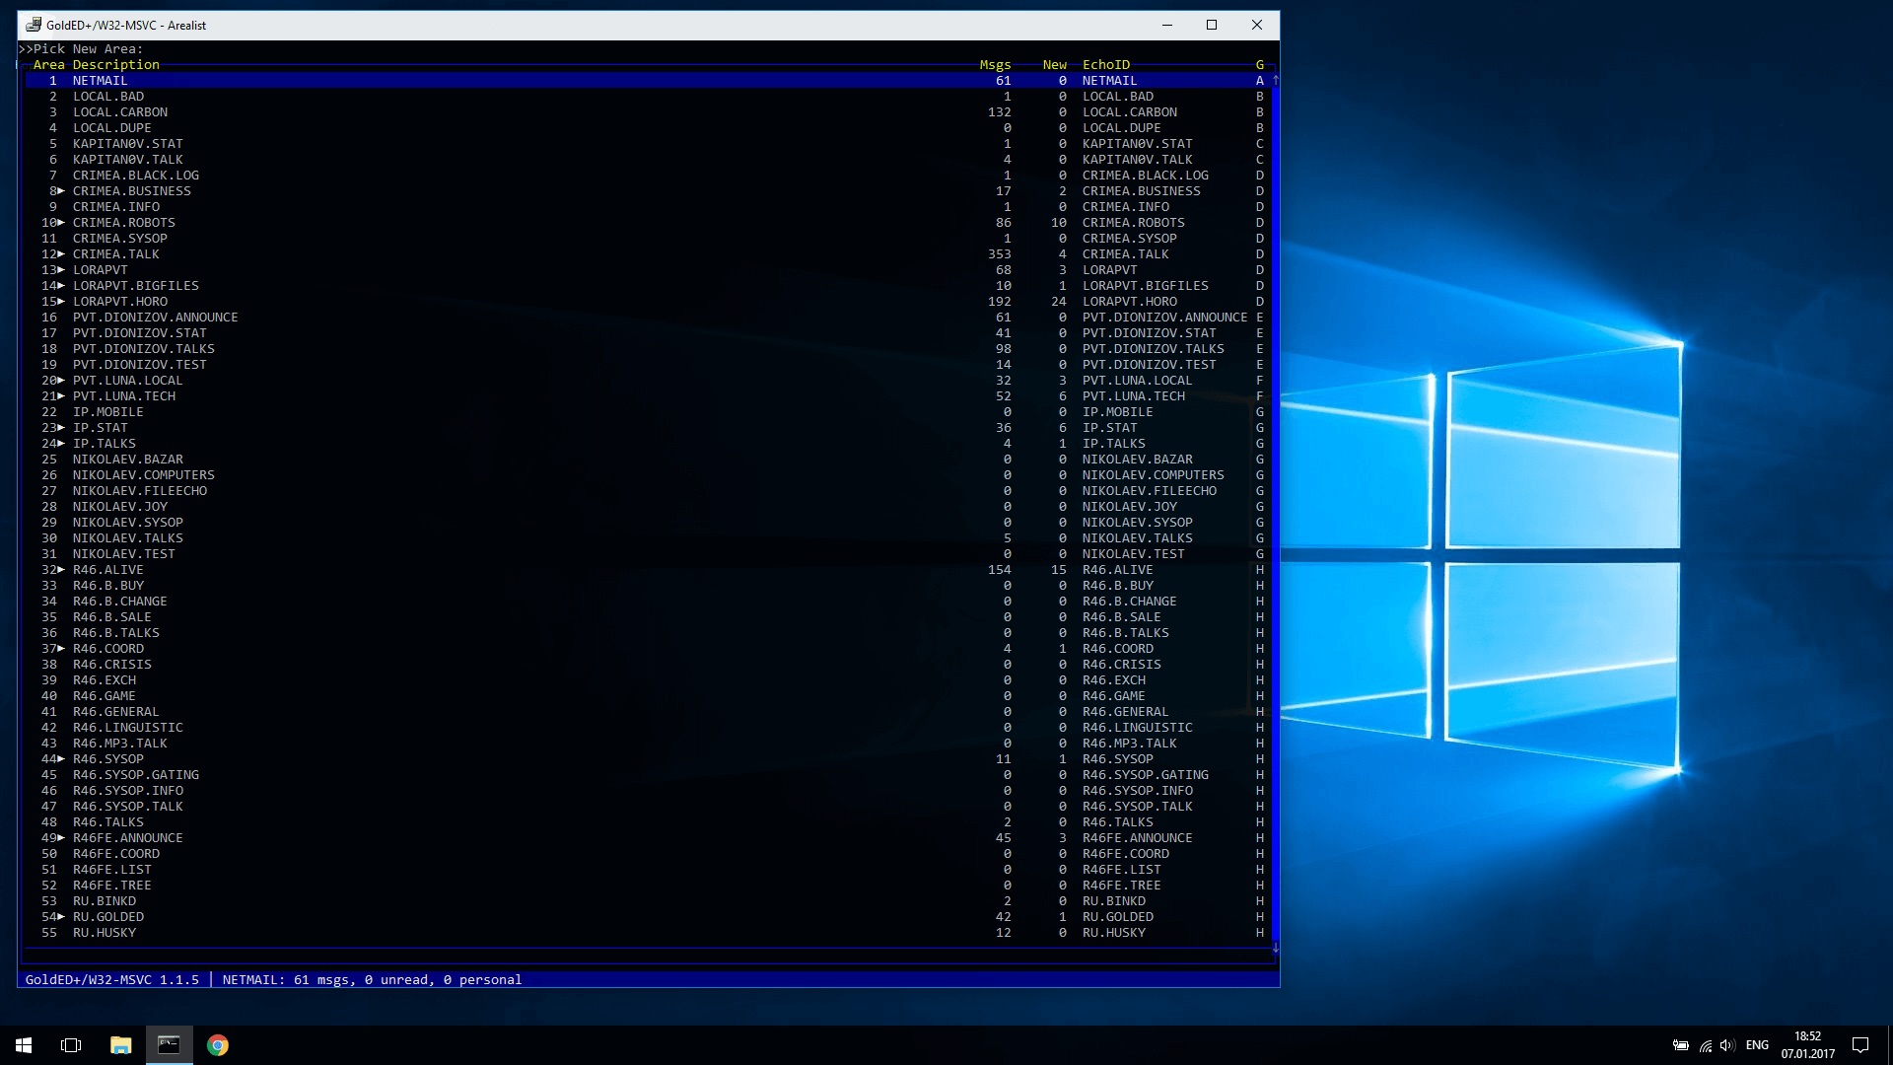Open the Windows Start menu

[x=24, y=1045]
